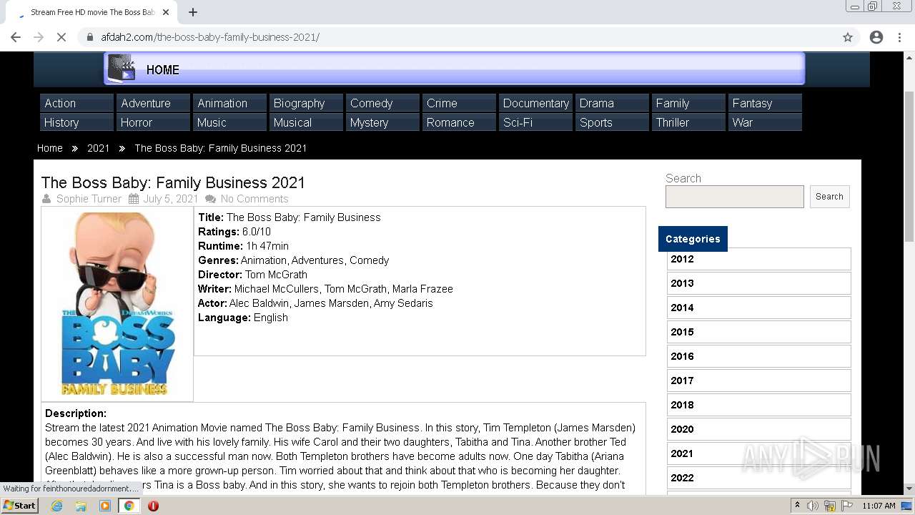Open the Documentary genre
The image size is (915, 515).
click(535, 103)
